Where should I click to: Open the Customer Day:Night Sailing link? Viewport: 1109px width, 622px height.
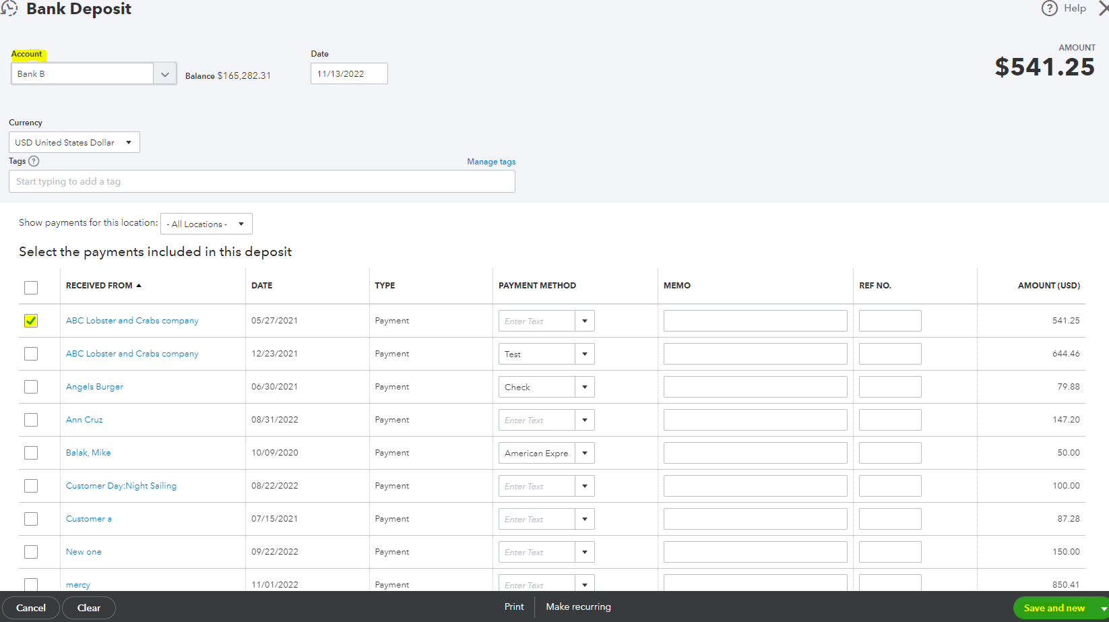click(121, 486)
